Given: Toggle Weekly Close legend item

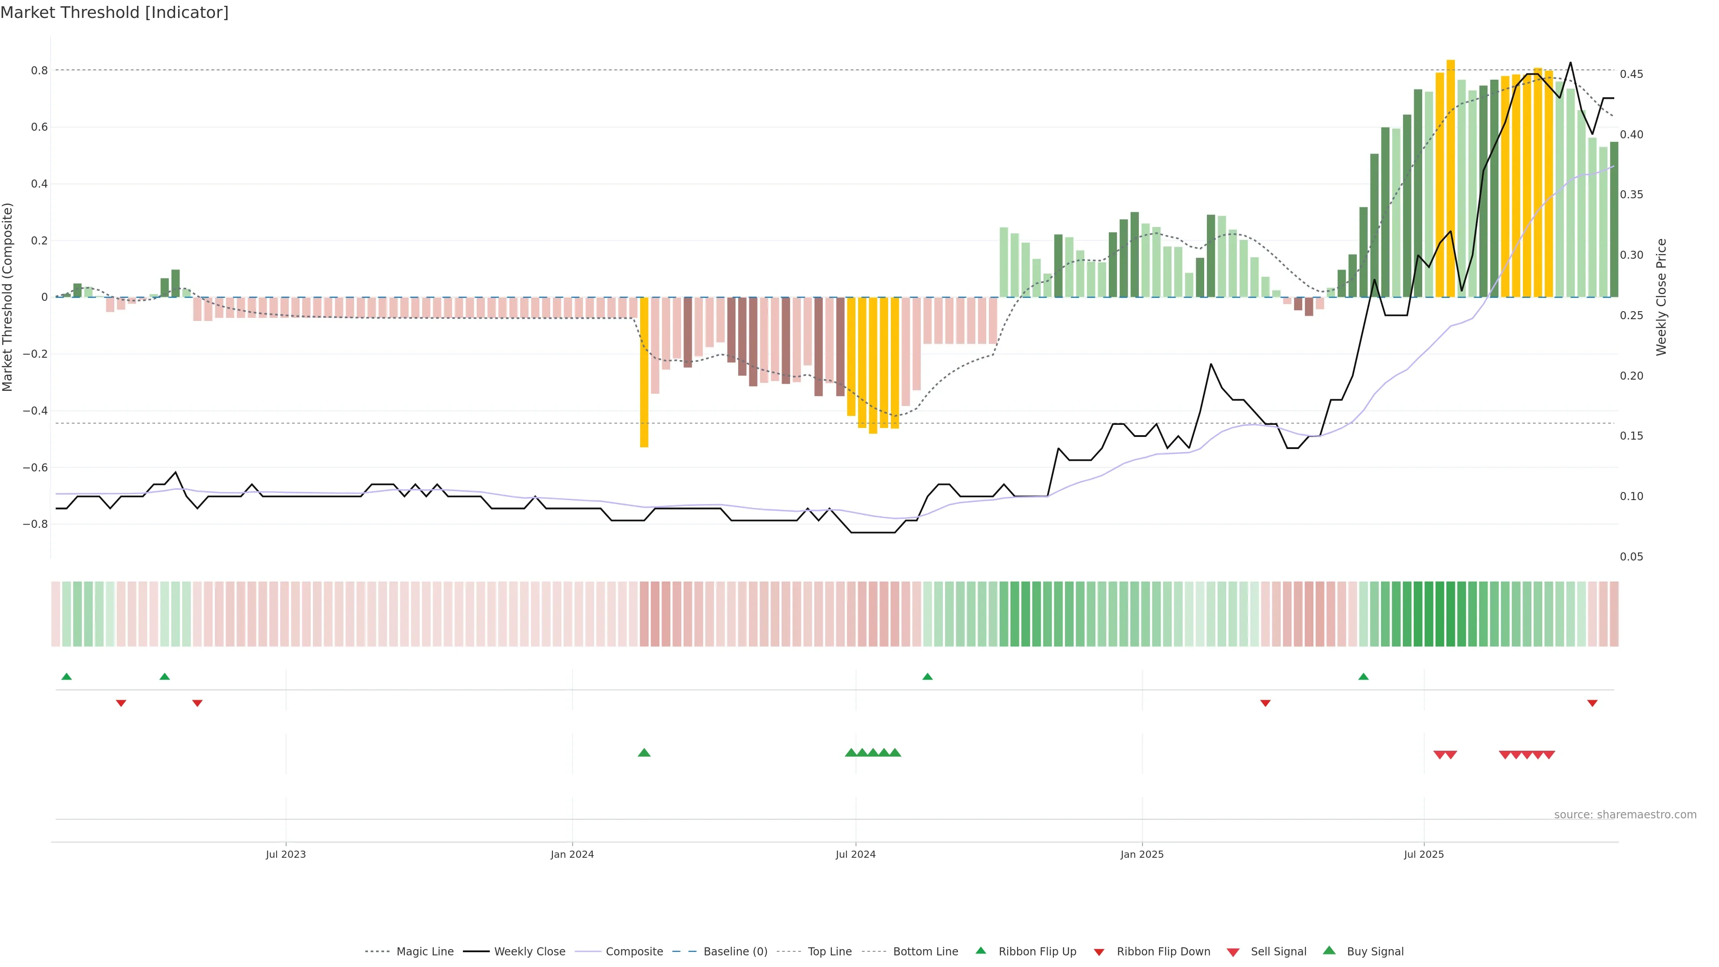Looking at the screenshot, I should coord(529,952).
